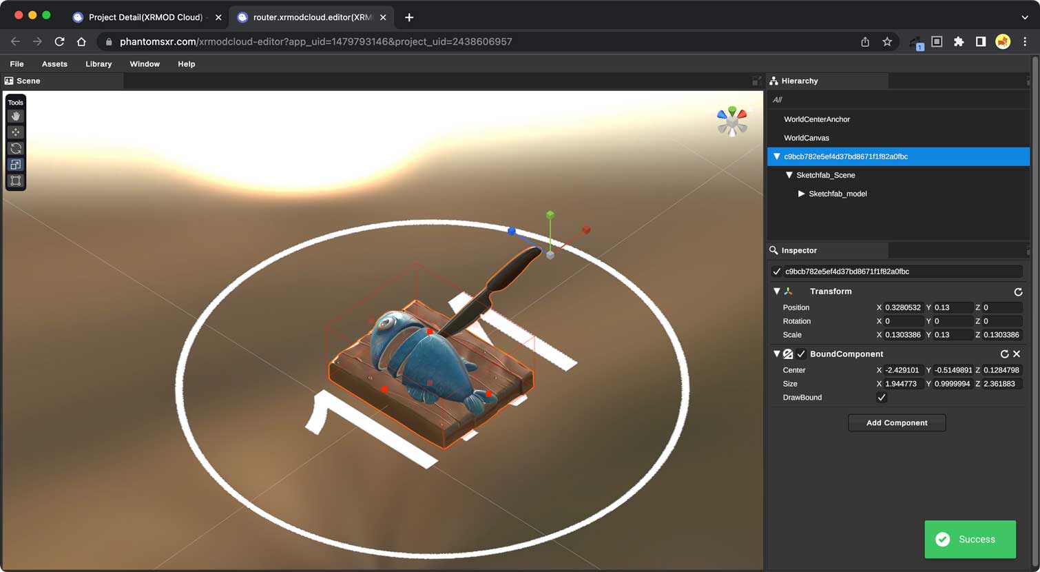Click the scene orientation gizmo
This screenshot has height=572, width=1040.
[732, 122]
